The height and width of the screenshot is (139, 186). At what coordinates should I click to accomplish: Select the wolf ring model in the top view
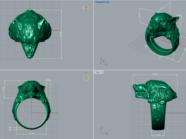30,34
